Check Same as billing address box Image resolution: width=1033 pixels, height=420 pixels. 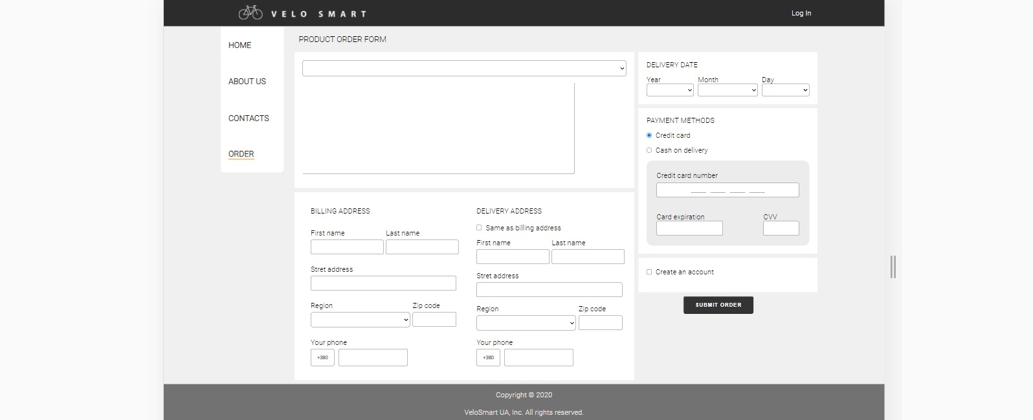tap(479, 228)
